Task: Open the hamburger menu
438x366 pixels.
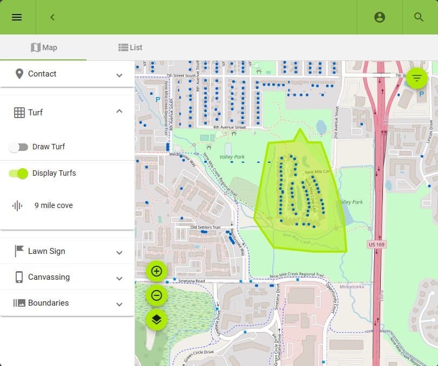Action: tap(17, 17)
